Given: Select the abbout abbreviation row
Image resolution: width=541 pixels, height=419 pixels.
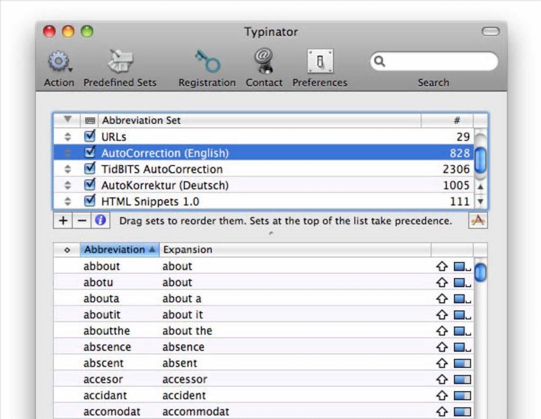Looking at the screenshot, I should [264, 266].
